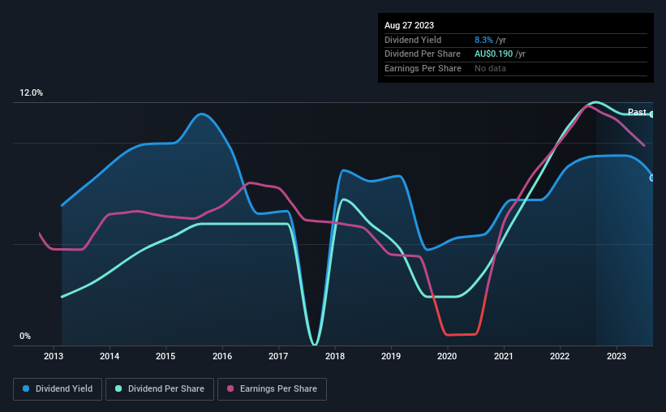Select the 2018 tick on the x-axis
Image resolution: width=666 pixels, height=412 pixels.
[335, 356]
